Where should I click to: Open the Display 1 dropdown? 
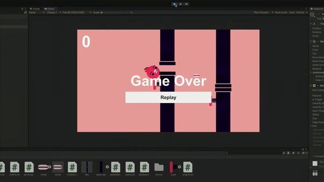click(x=54, y=13)
